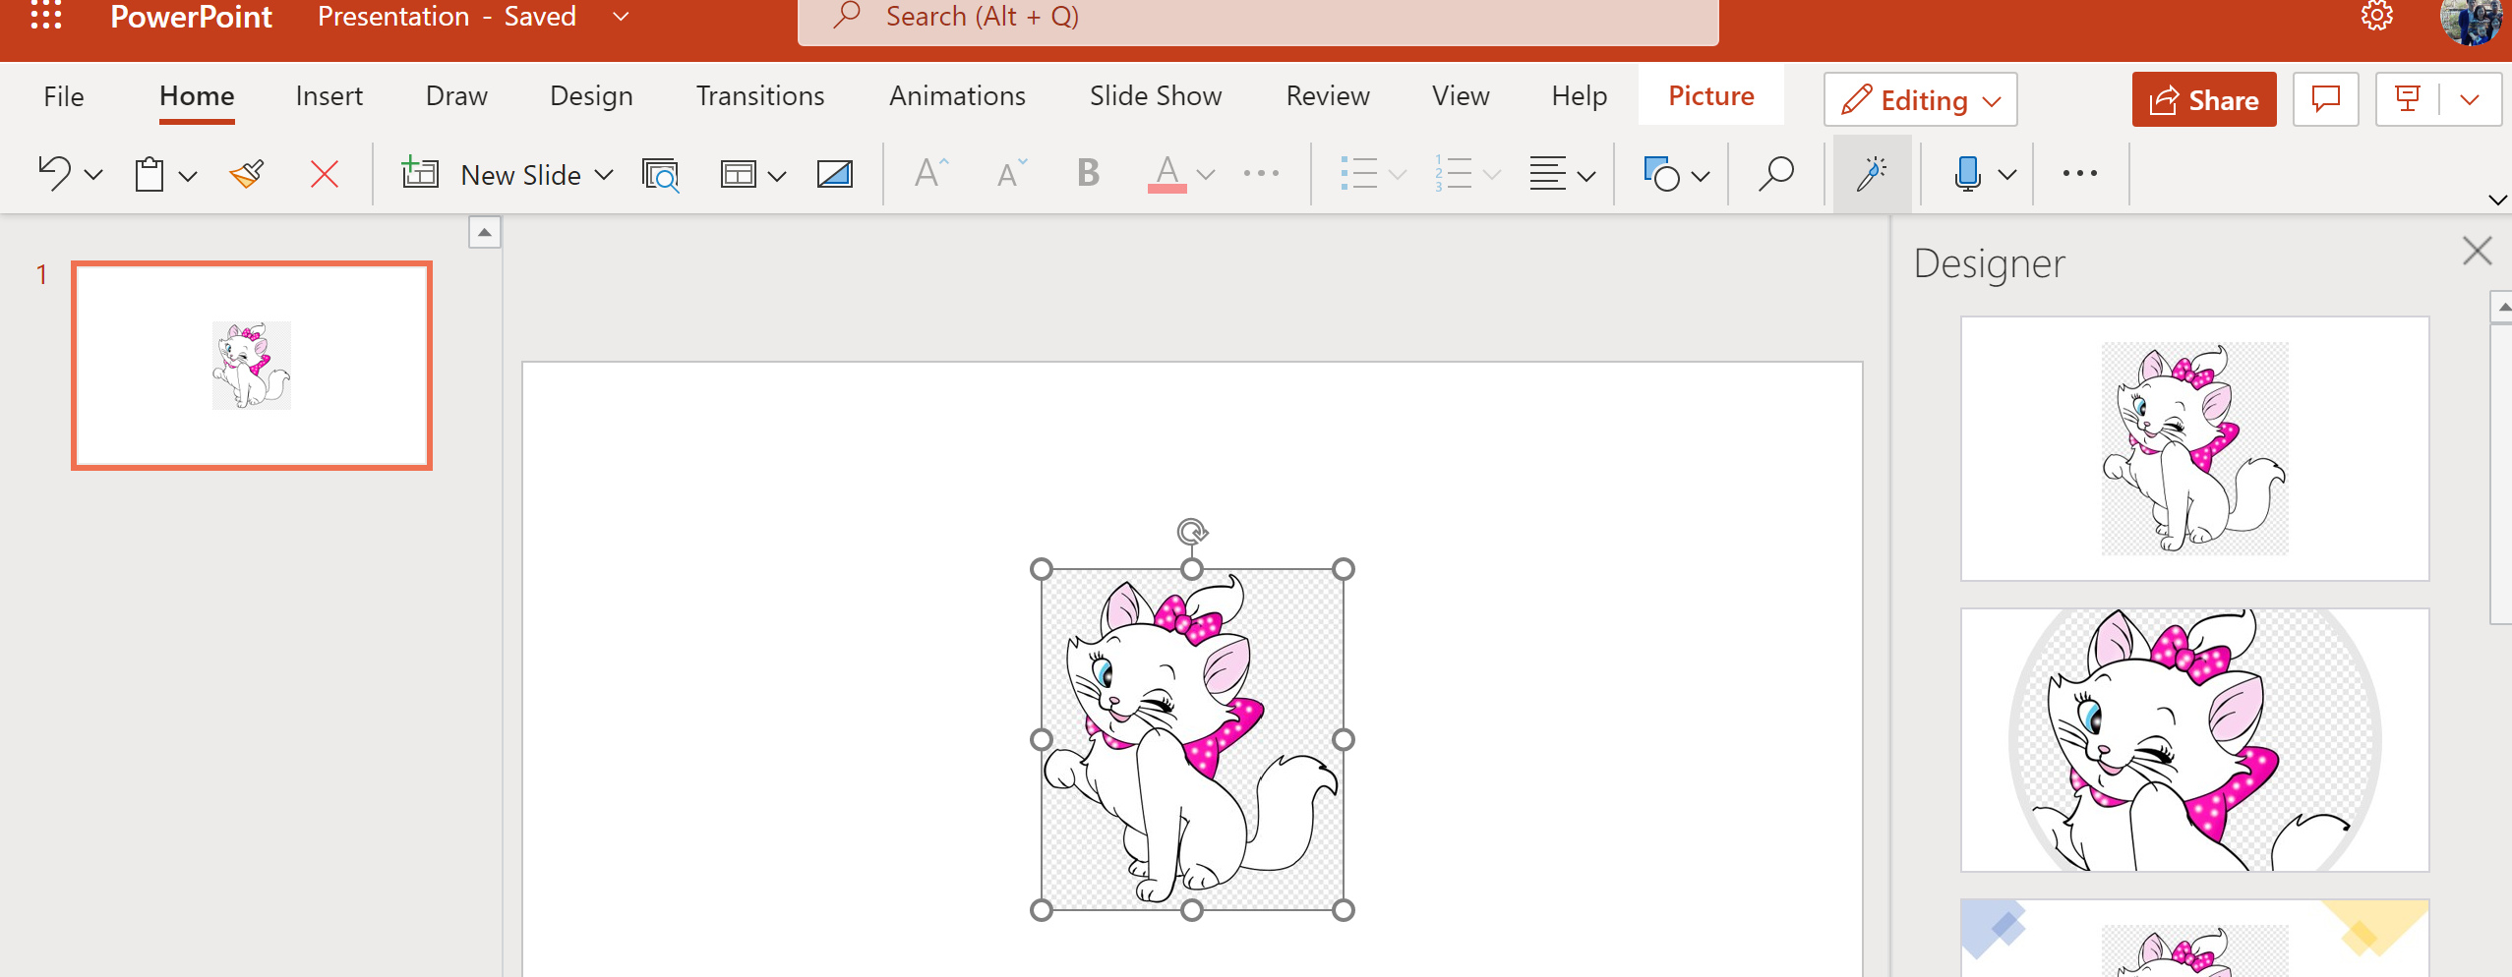
Task: Expand the Layout dropdown arrow
Action: (x=777, y=176)
